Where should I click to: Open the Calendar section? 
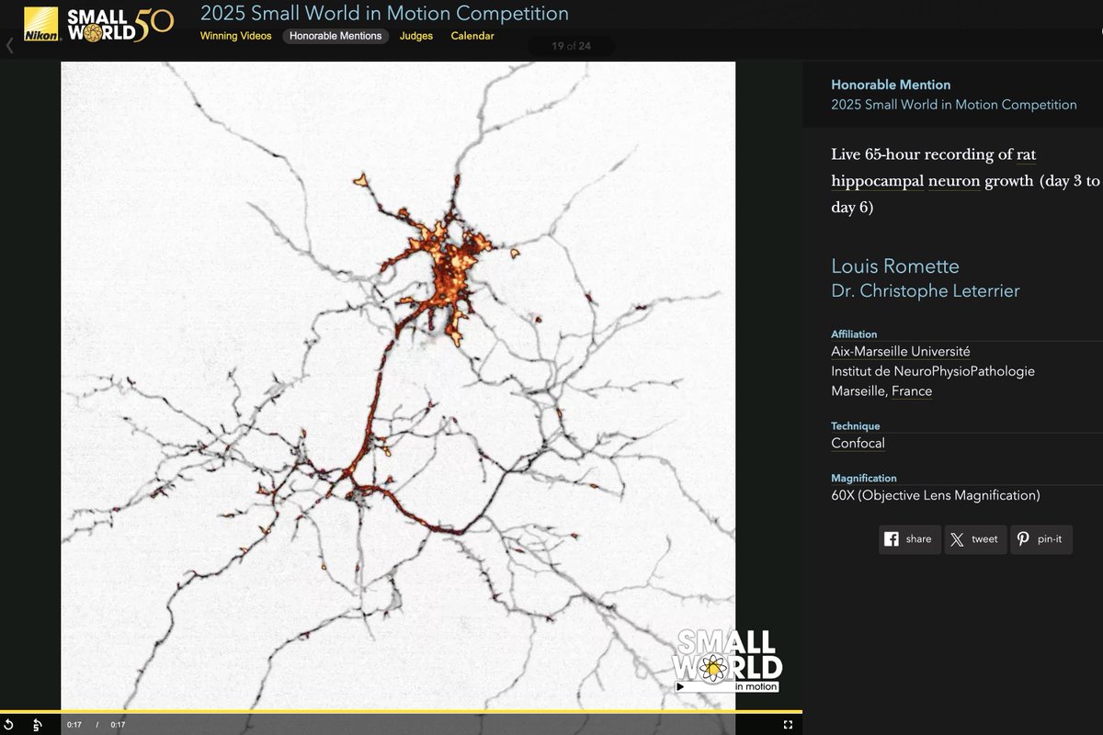click(472, 36)
